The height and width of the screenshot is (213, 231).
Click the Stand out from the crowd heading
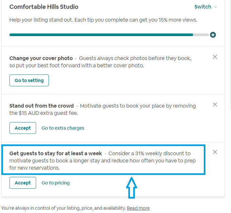(41, 106)
